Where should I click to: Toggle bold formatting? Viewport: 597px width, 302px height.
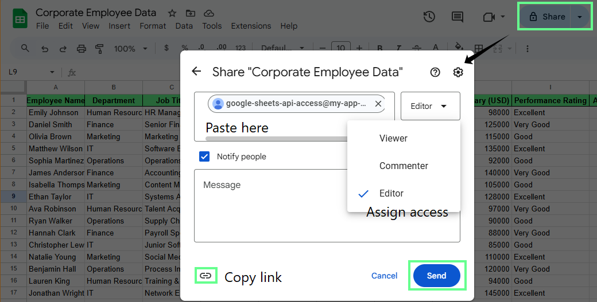click(x=379, y=48)
